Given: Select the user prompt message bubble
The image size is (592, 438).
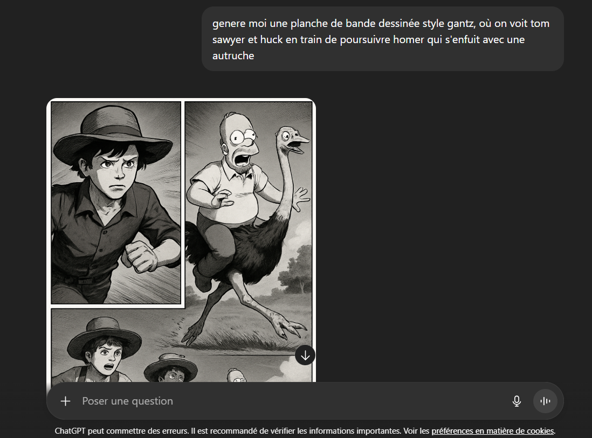Looking at the screenshot, I should pyautogui.click(x=382, y=39).
